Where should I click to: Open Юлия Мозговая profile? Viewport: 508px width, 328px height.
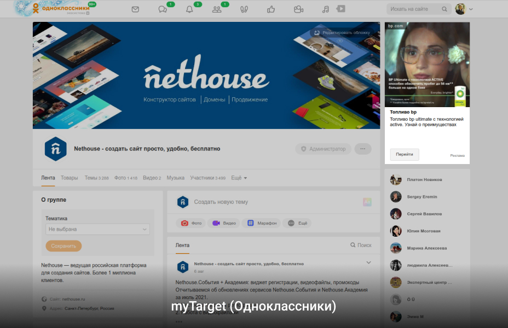[424, 231]
